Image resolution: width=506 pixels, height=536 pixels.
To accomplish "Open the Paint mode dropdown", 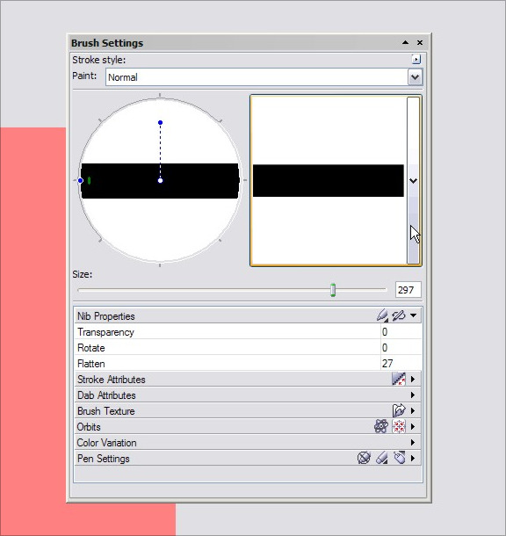I will [x=415, y=77].
